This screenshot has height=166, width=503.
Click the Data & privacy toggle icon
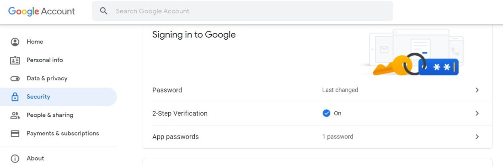coord(15,79)
